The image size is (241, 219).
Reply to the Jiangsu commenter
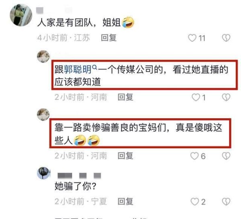109,38
